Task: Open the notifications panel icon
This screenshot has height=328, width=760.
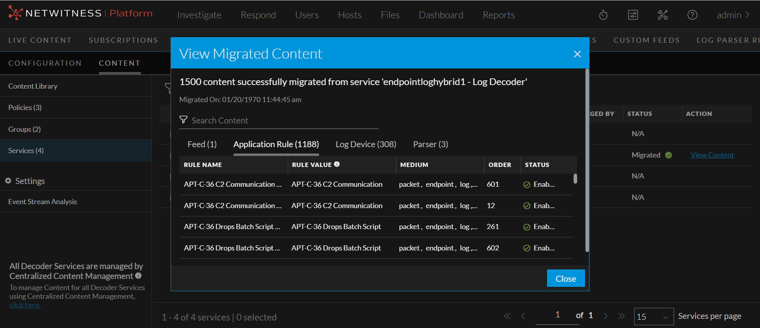Action: pyautogui.click(x=633, y=15)
